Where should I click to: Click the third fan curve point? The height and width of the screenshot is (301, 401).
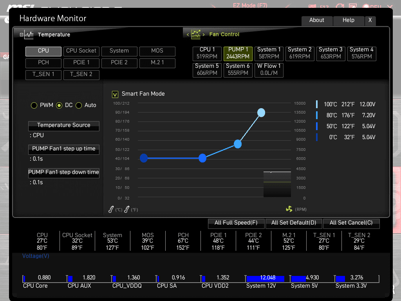(238, 144)
